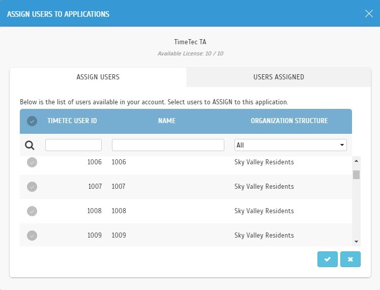Tick the checkbox for user 1008
The width and height of the screenshot is (380, 290).
pos(32,211)
